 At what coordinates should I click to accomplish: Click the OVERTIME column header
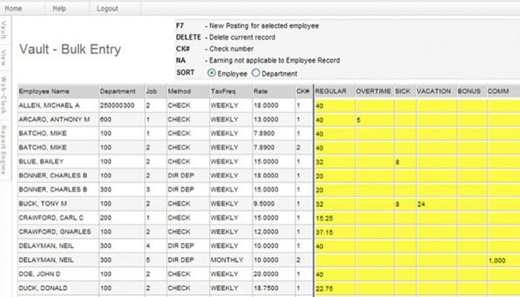pos(374,91)
